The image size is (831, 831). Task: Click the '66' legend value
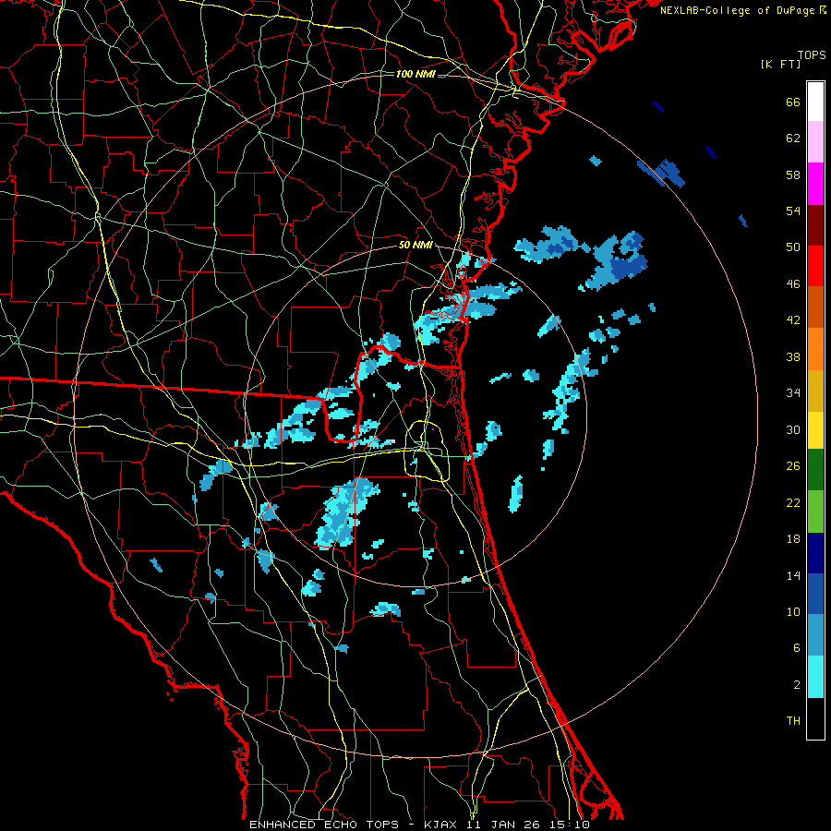point(793,102)
